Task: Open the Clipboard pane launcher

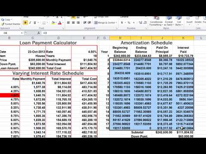Action: tap(20, 29)
